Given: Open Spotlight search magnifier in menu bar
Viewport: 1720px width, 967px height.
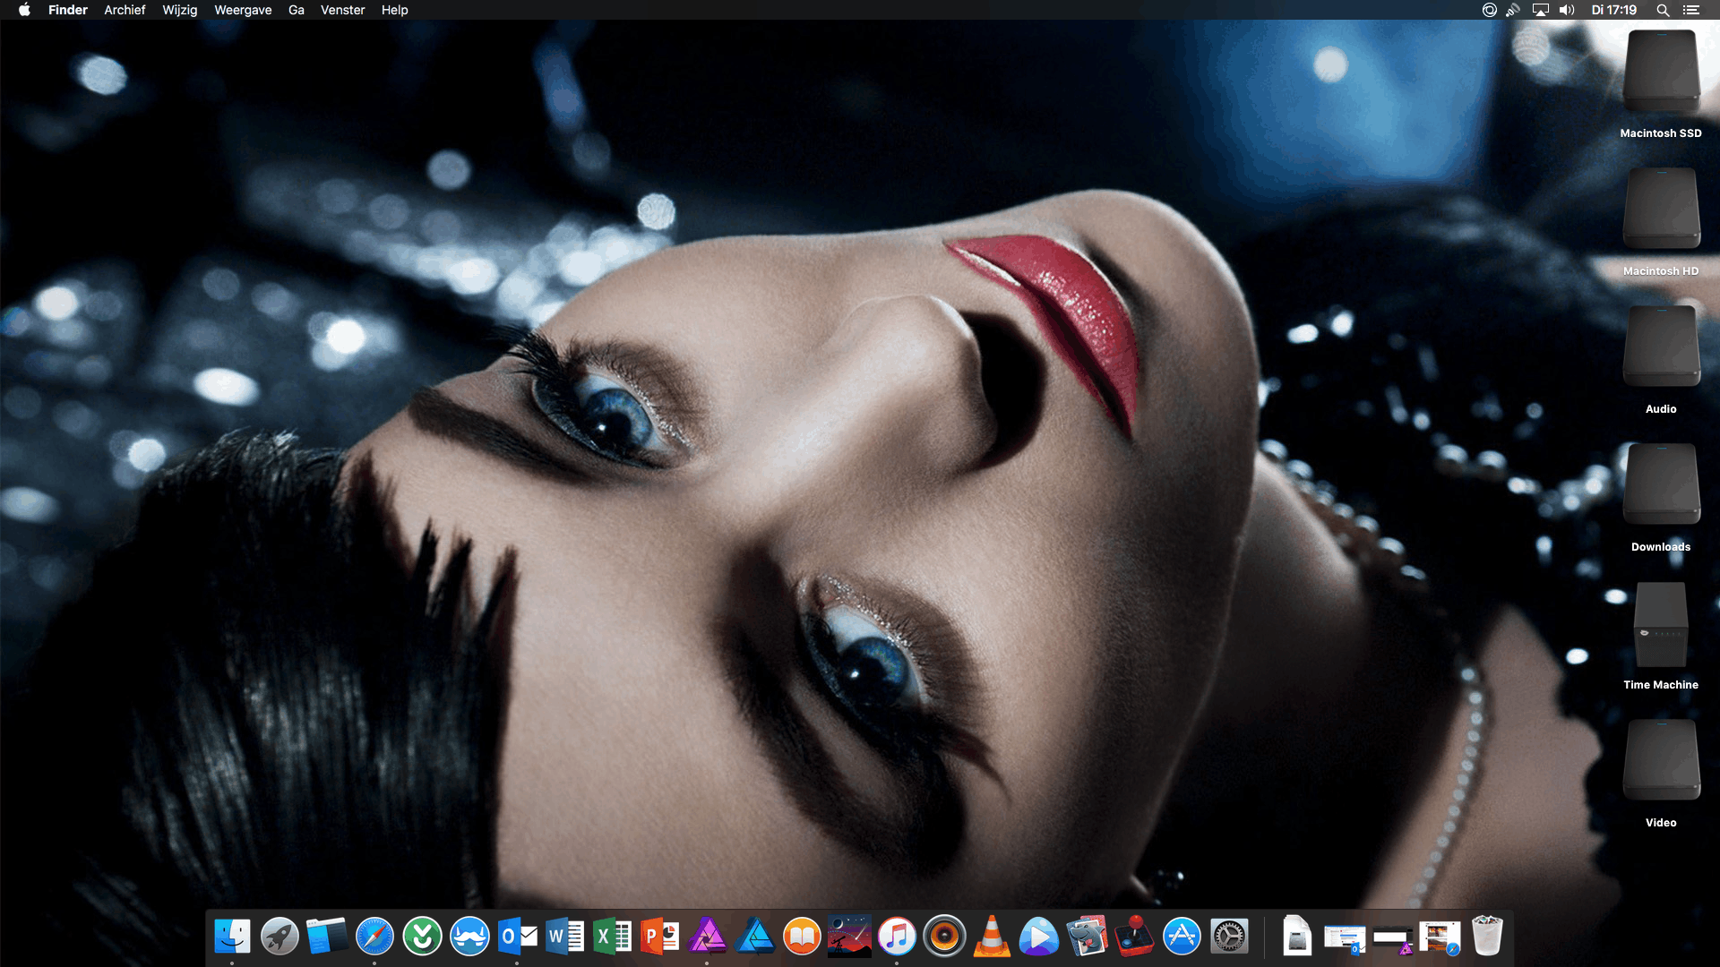Looking at the screenshot, I should click(1663, 10).
